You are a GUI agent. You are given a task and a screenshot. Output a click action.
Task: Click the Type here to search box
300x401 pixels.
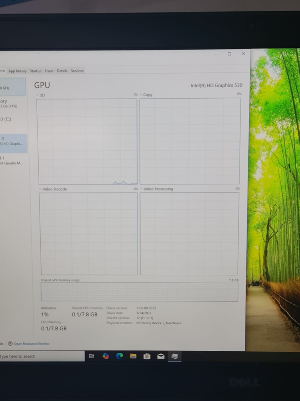(x=42, y=356)
